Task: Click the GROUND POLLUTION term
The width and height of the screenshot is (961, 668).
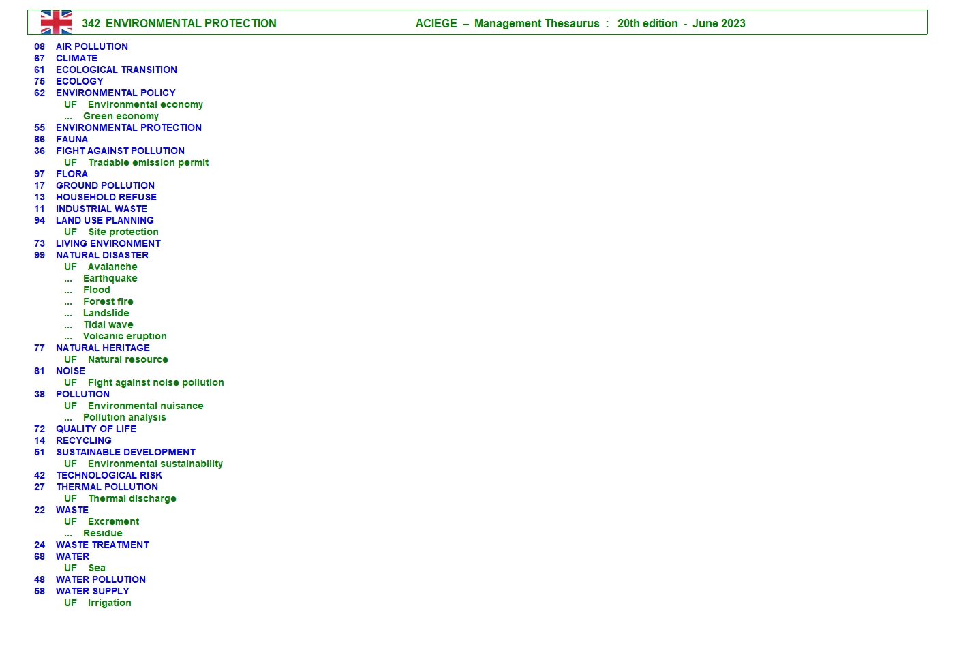Action: click(x=105, y=185)
